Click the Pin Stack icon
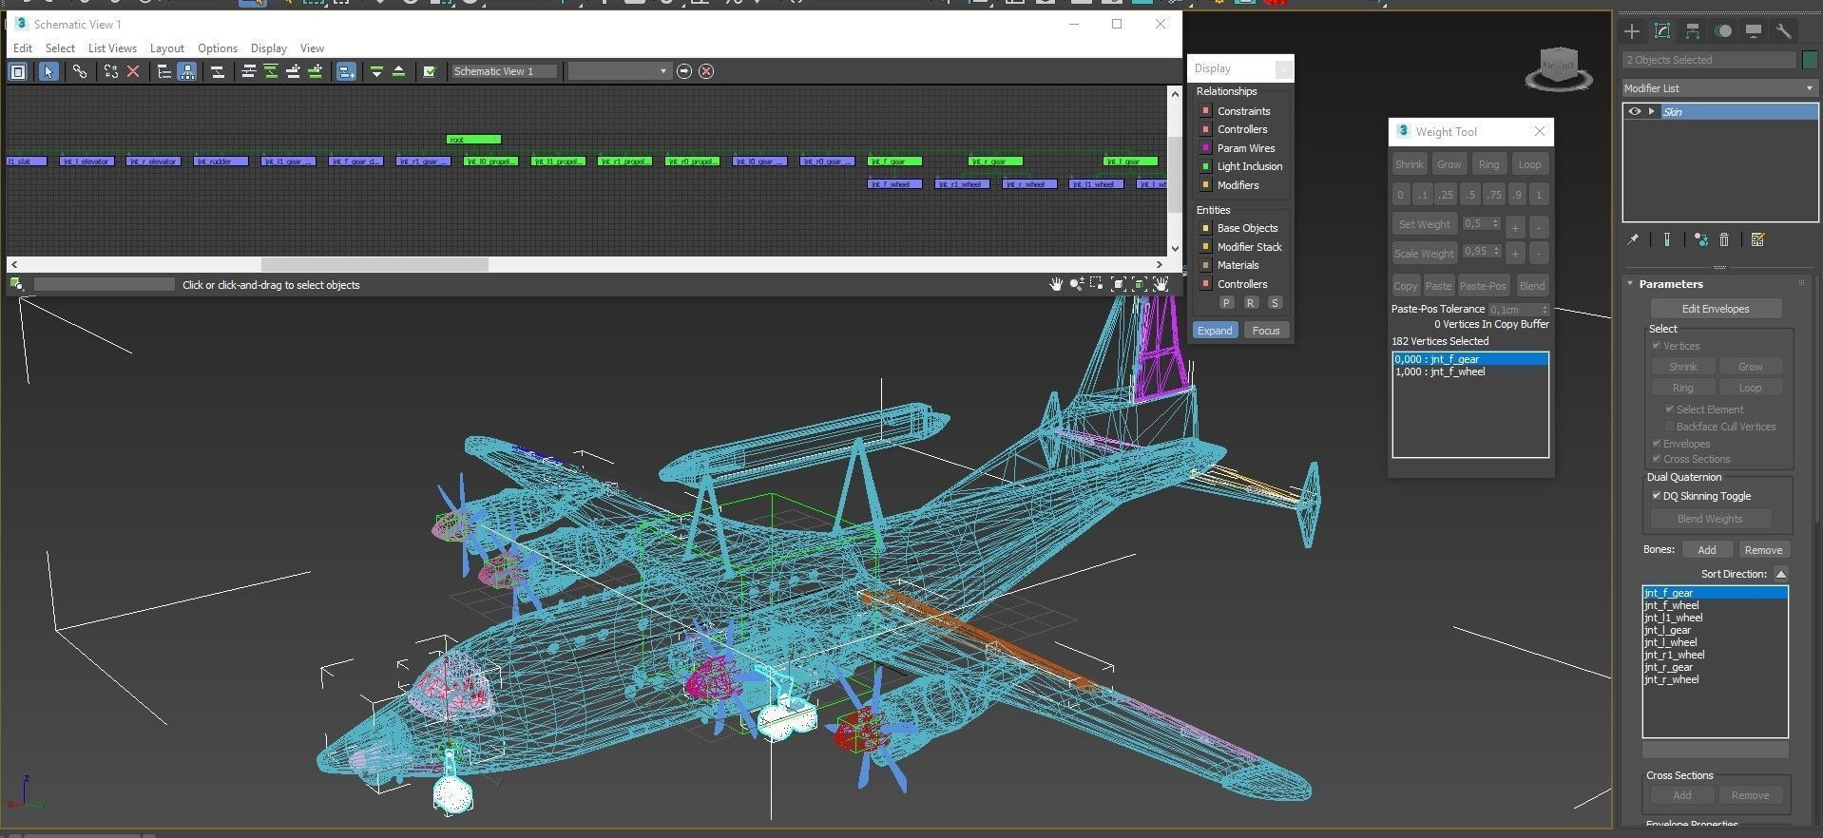 click(x=1633, y=239)
